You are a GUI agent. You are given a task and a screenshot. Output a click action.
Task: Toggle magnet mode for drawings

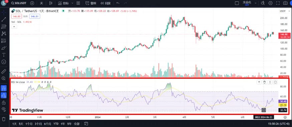pyautogui.click(x=4, y=88)
